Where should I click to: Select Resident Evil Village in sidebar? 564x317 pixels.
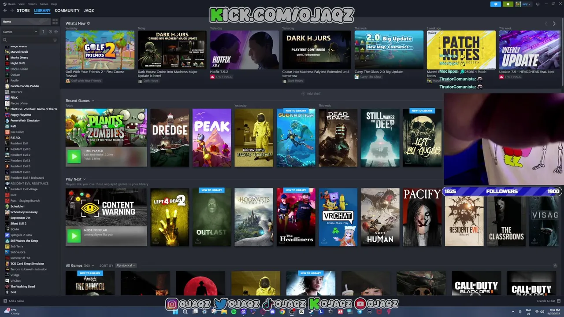click(x=24, y=189)
